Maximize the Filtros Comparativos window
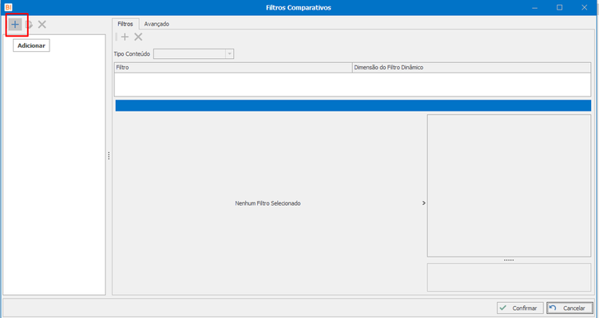The height and width of the screenshot is (318, 599). click(560, 8)
